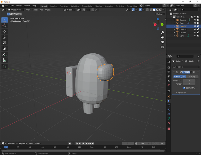201x155 pixels.
Task: Collapse the Collection tree item
Action: point(171,17)
